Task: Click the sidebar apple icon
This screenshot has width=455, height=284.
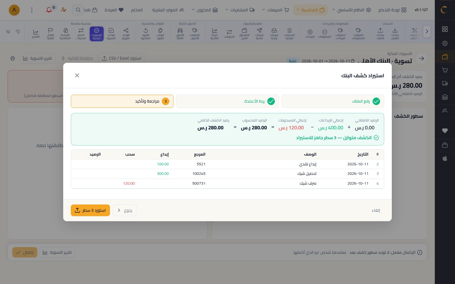Action: coord(445,158)
